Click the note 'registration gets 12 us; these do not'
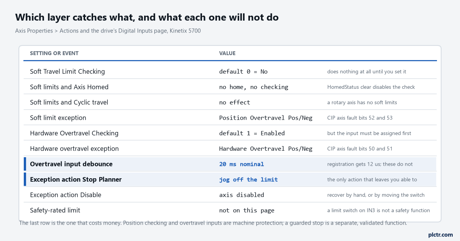460x241 pixels. click(370, 164)
